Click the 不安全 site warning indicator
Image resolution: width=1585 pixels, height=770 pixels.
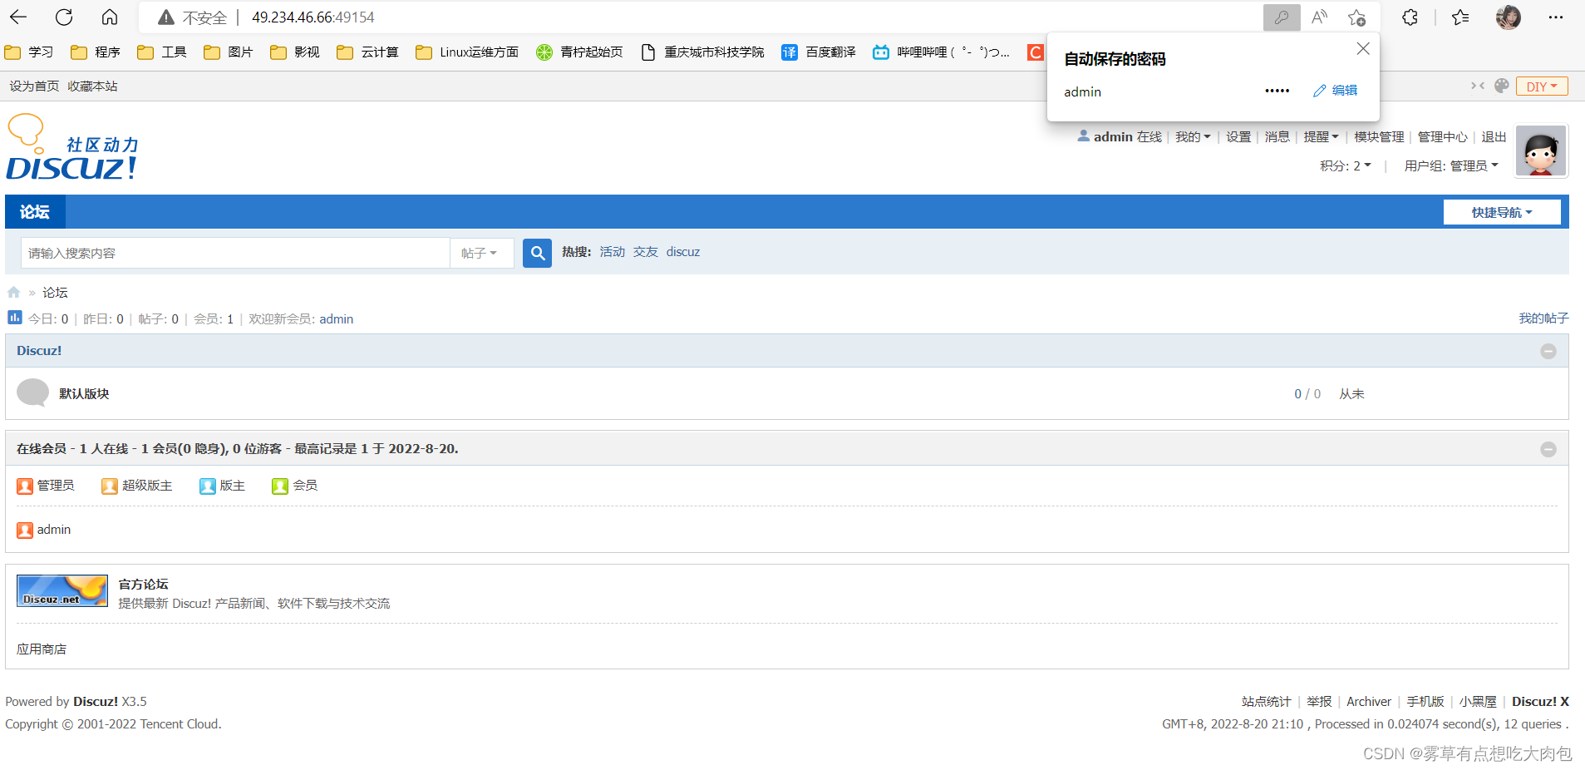point(193,17)
